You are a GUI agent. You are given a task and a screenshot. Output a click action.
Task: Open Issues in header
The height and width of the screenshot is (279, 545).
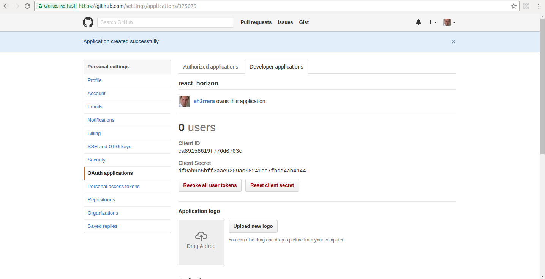coord(285,22)
